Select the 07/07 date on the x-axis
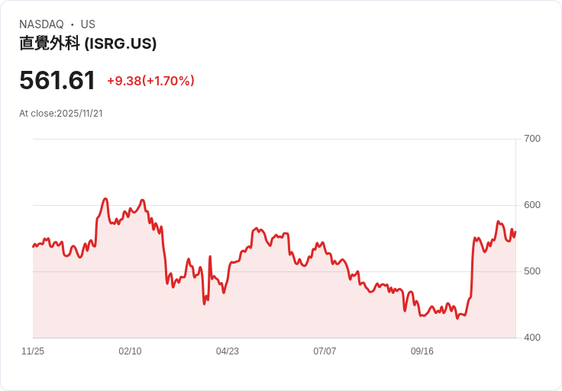Image resolution: width=562 pixels, height=391 pixels. click(x=325, y=351)
